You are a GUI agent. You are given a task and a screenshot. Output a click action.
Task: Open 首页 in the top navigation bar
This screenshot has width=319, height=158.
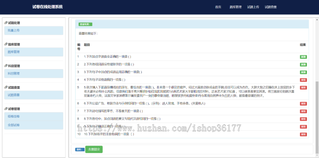[218, 7]
